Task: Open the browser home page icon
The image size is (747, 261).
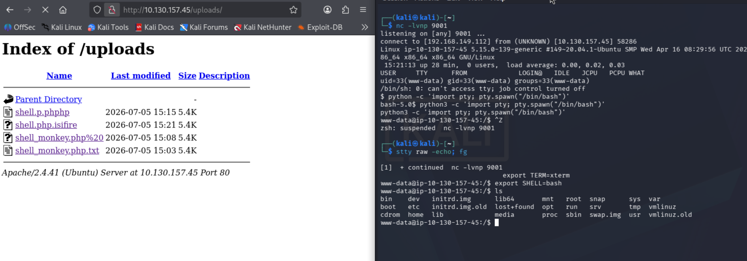Action: pos(63,10)
